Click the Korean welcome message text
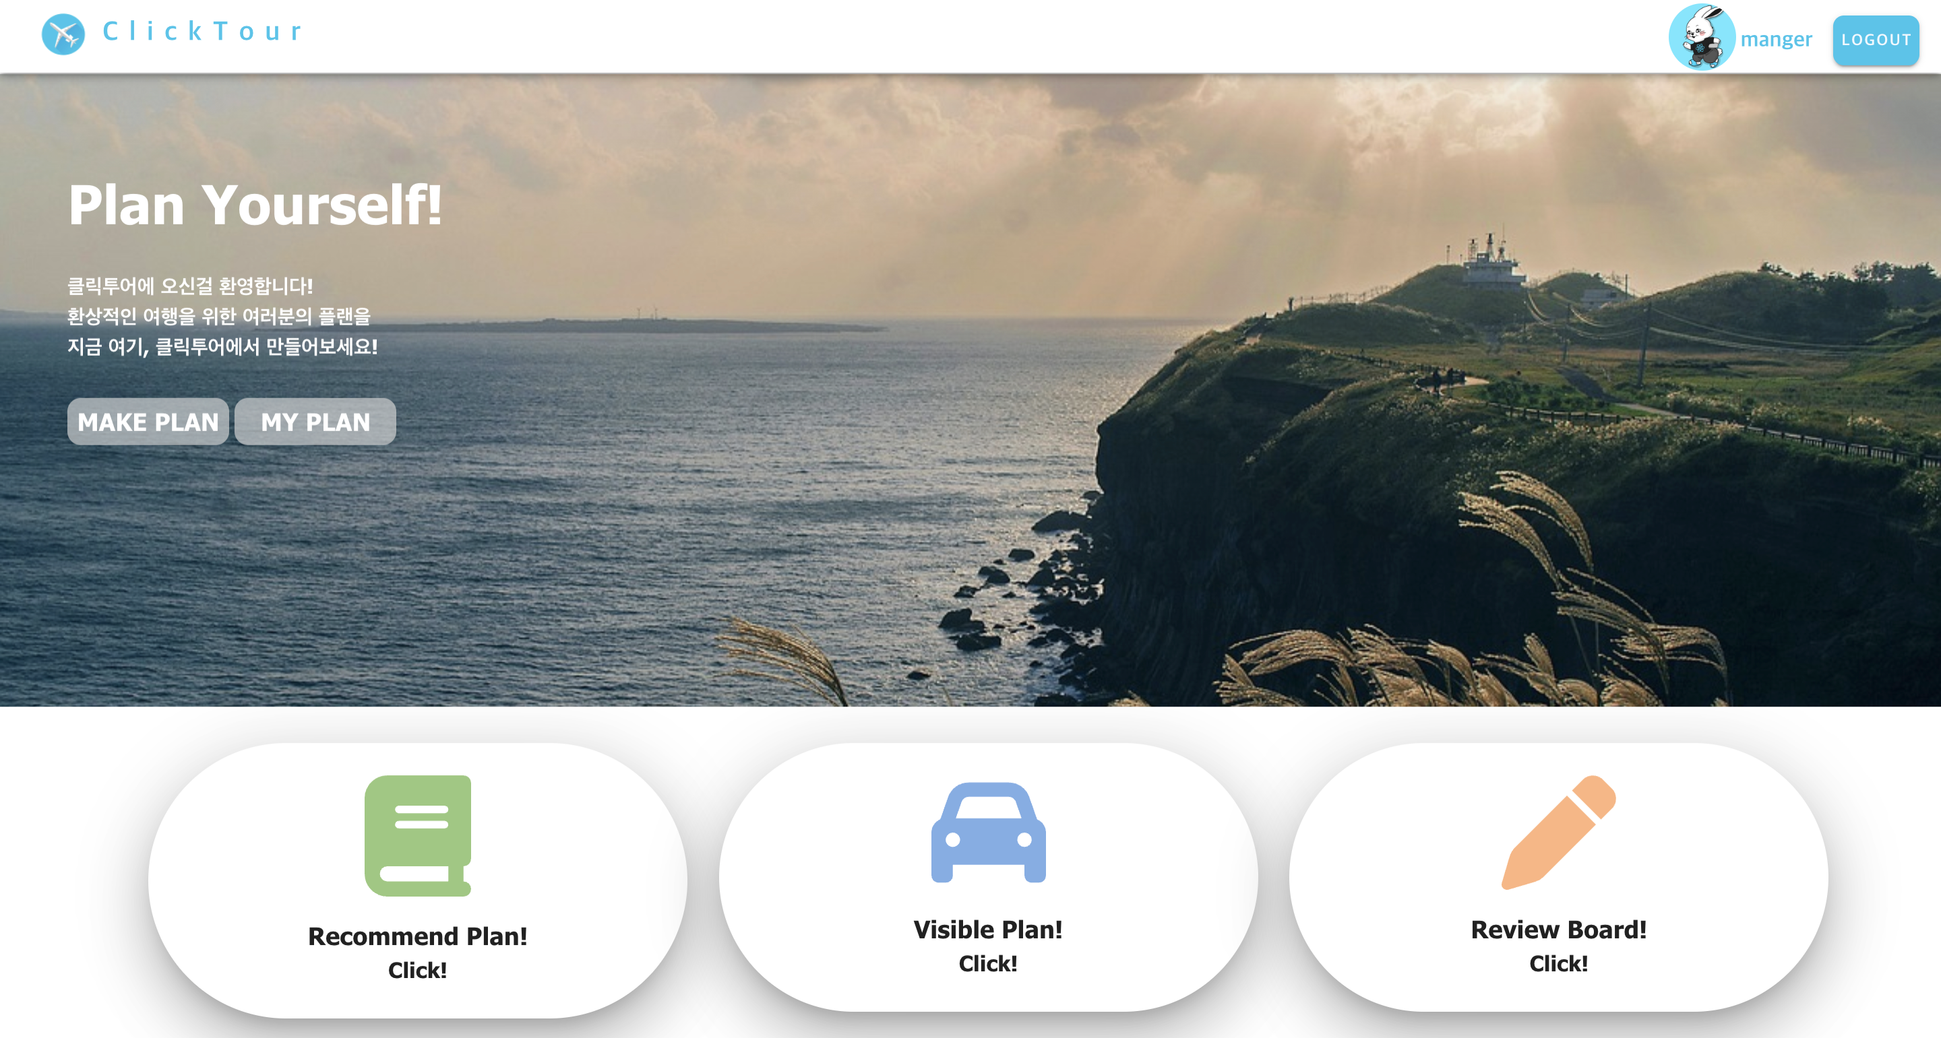Screen dimensions: 1941x1038 point(222,317)
